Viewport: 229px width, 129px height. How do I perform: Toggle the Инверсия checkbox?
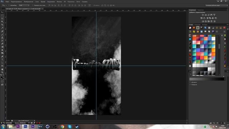(190, 85)
